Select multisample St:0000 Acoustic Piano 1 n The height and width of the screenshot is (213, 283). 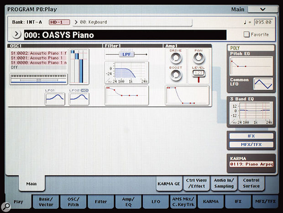coord(38,62)
